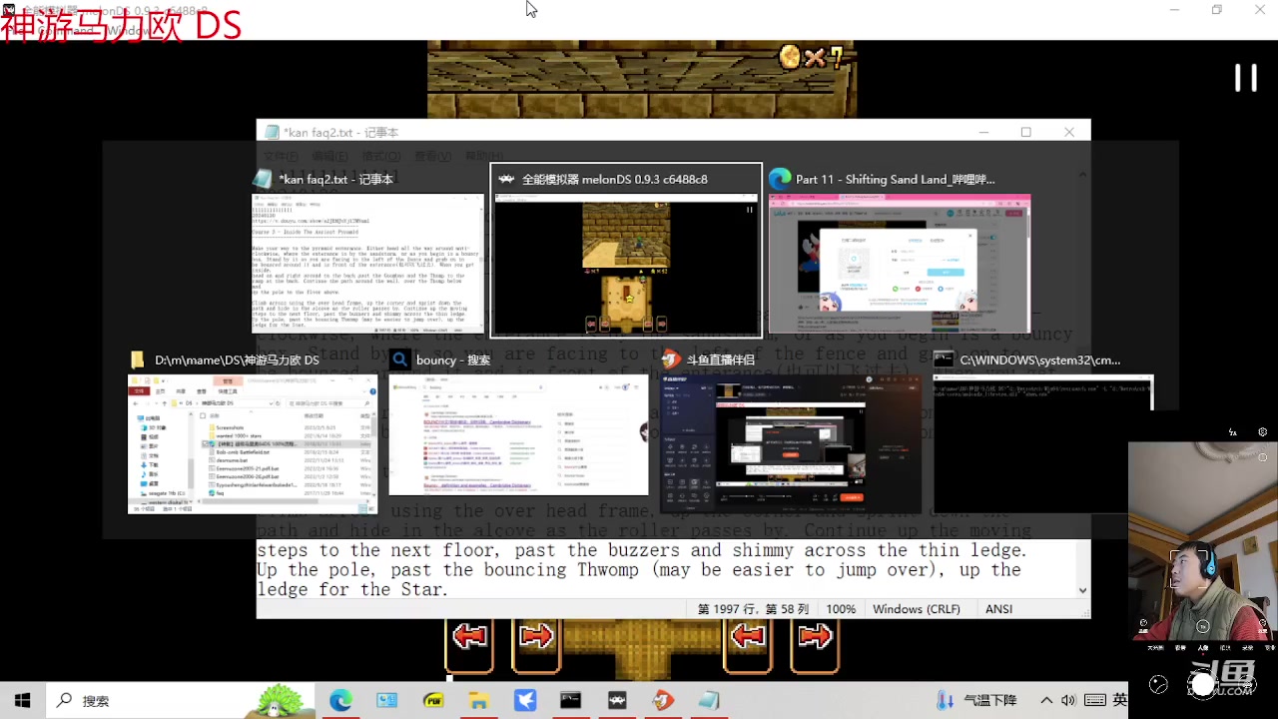Open the blue bird app on taskbar
Image resolution: width=1278 pixels, height=719 pixels.
click(x=525, y=700)
